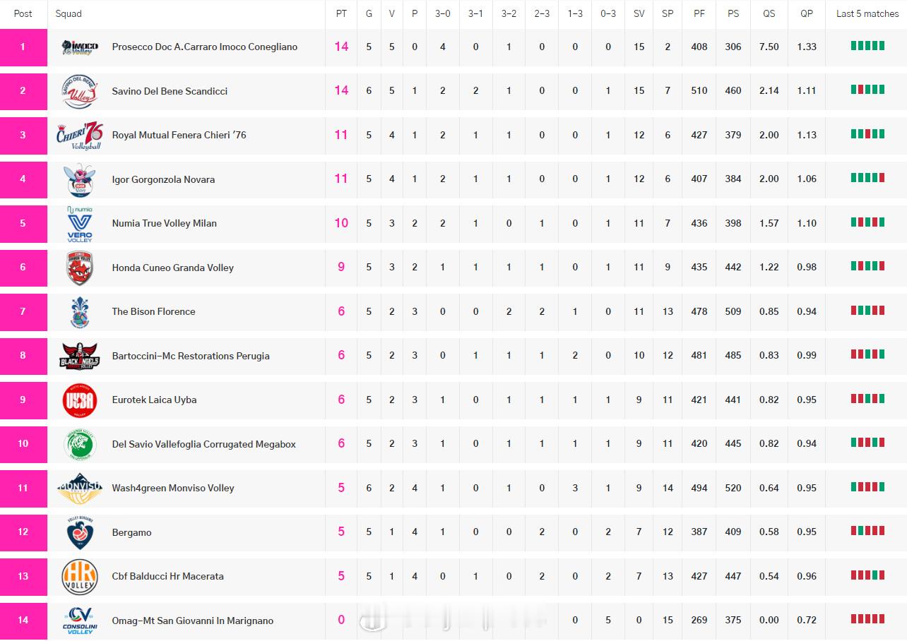The image size is (907, 641).
Task: Open Del Savio Vallefoglia Corrugated Megabox
Action: coord(203,444)
